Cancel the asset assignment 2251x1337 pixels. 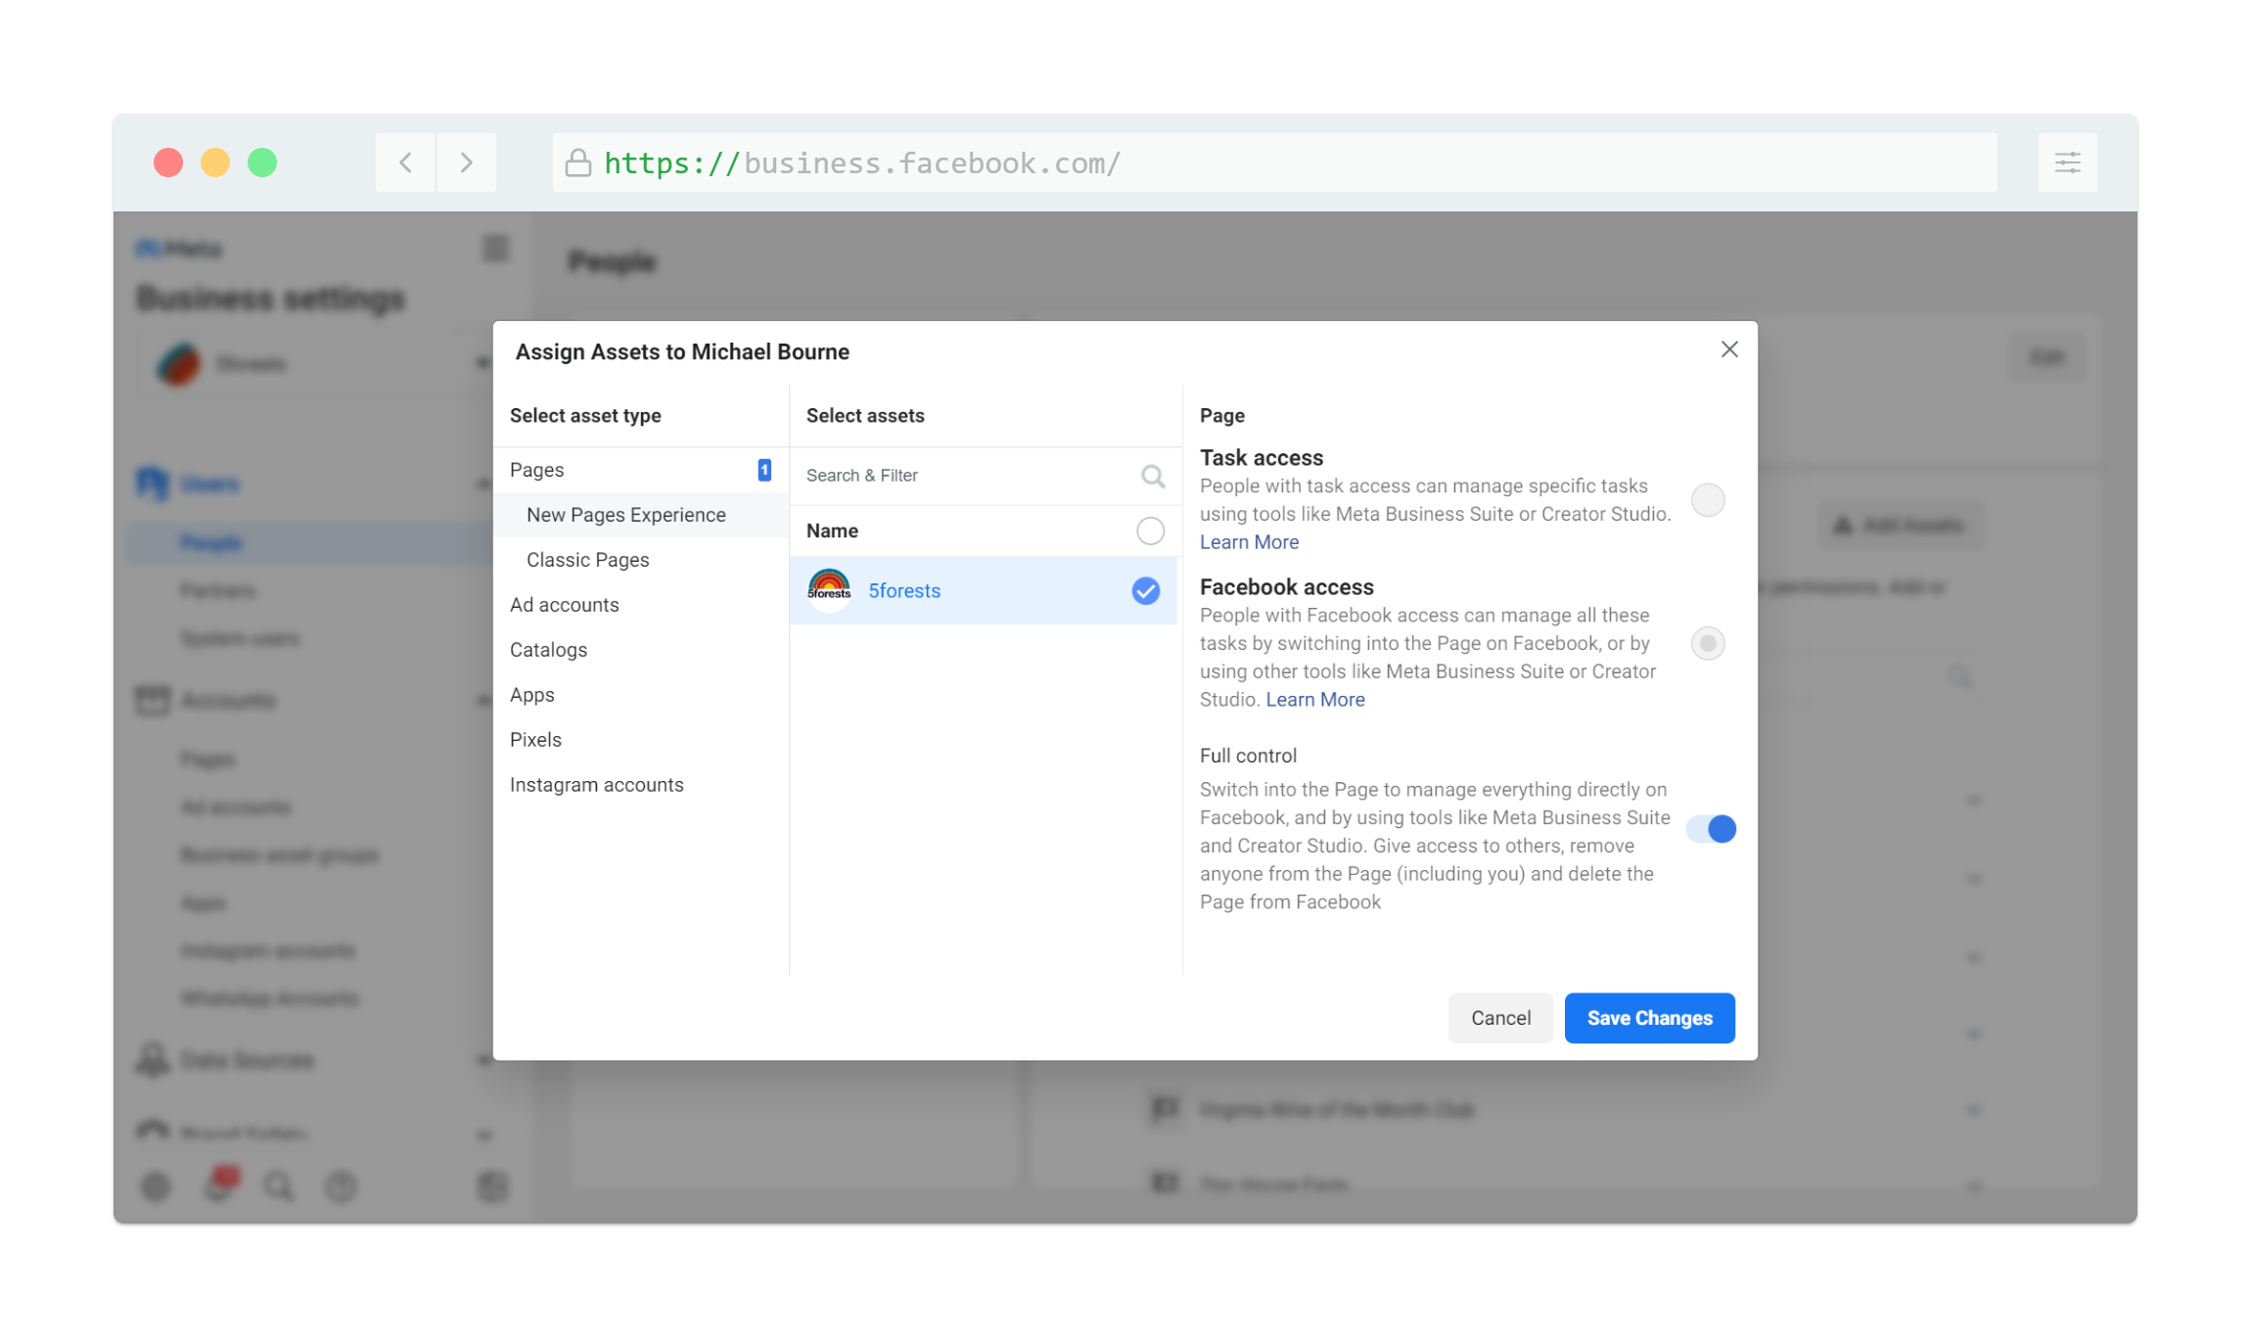click(1500, 1018)
